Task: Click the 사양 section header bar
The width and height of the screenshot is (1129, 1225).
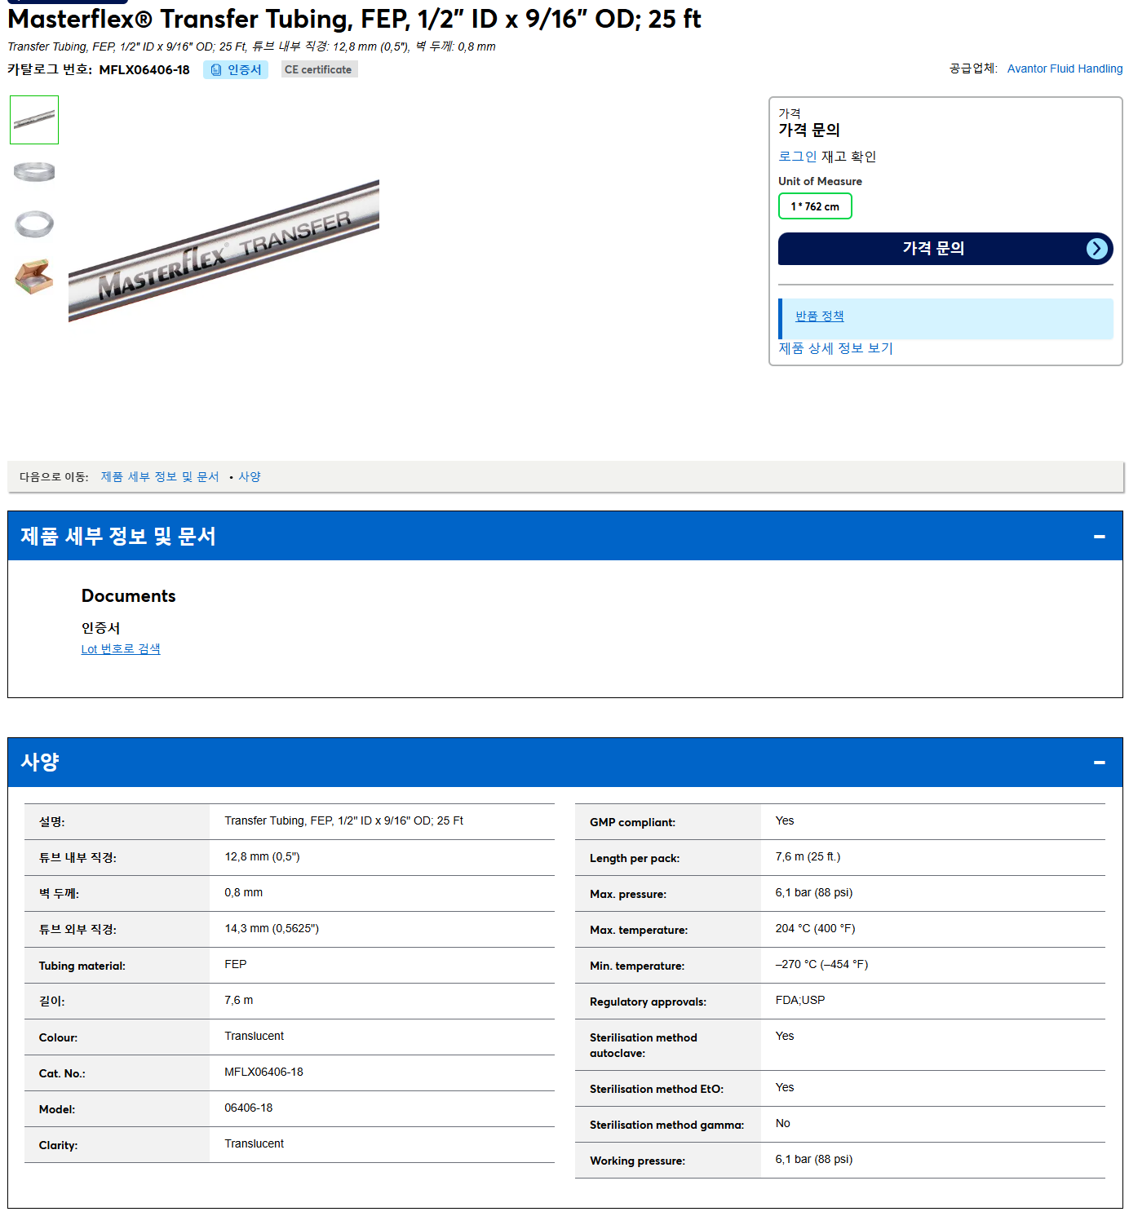Action: click(x=564, y=763)
